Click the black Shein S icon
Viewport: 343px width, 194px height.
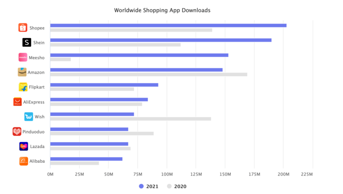coord(27,43)
